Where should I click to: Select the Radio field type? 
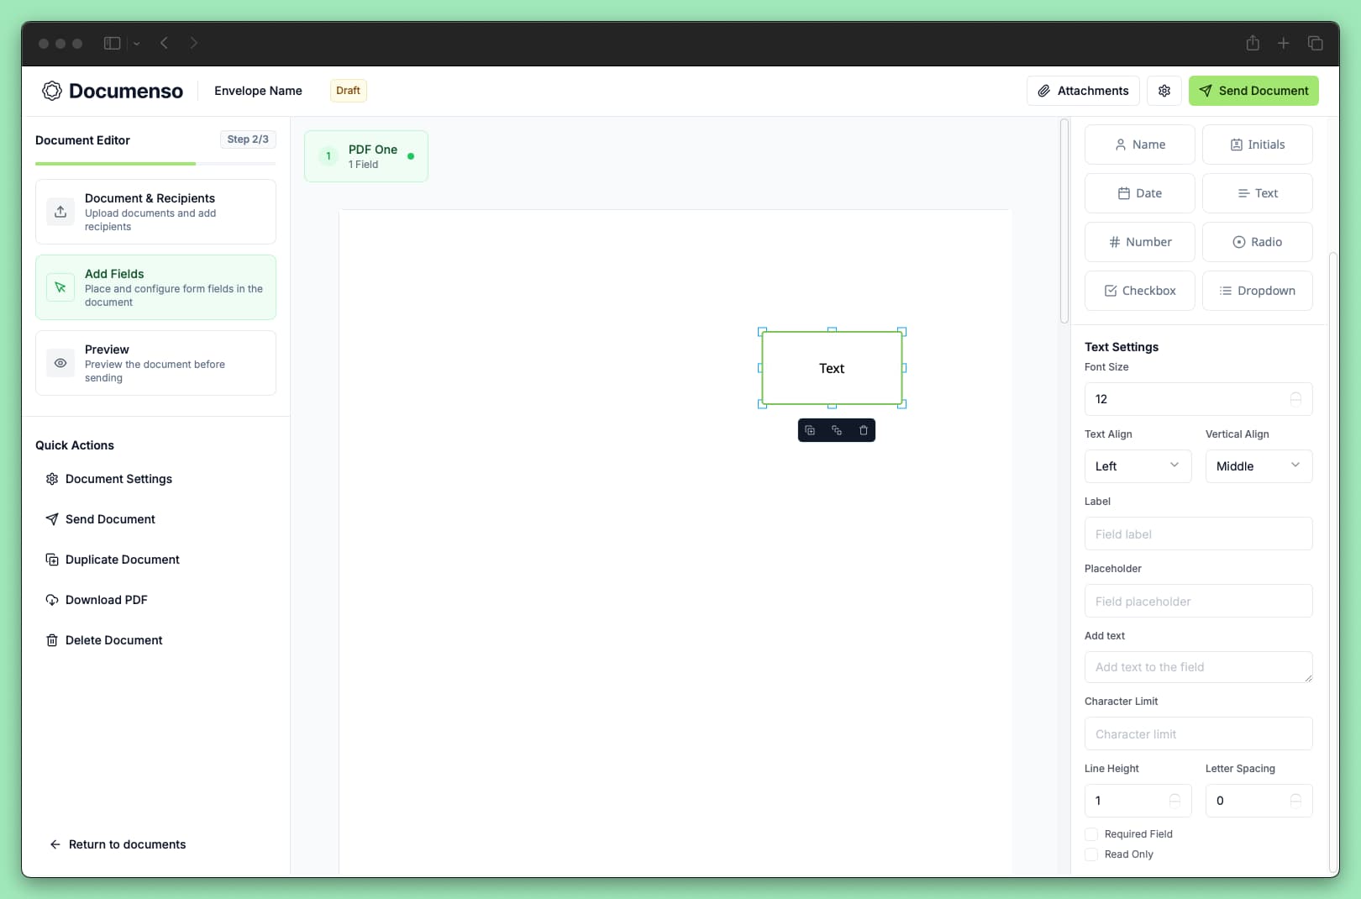coord(1258,242)
